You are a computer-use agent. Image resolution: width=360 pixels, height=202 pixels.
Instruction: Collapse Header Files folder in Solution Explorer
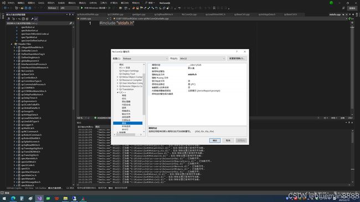[x=12, y=44]
